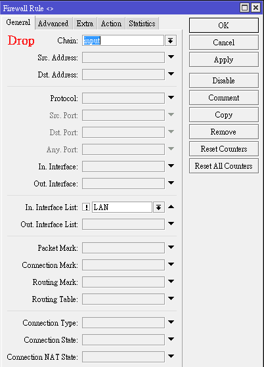264x367 pixels.
Task: Toggle the invert (!) box for In. Interface List
Action: [x=86, y=207]
